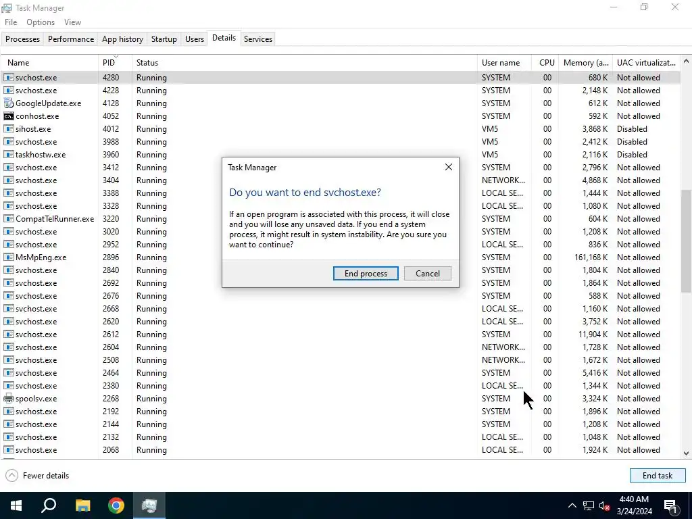The image size is (692, 519).
Task: Open the notification center icon
Action: 670,505
